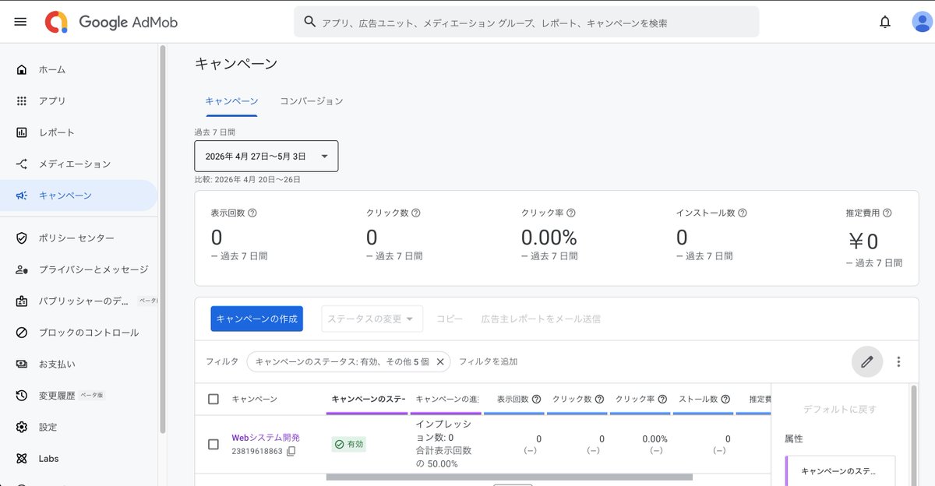Click help icon in クリック率 column header
This screenshot has height=486, width=935.
(x=662, y=399)
